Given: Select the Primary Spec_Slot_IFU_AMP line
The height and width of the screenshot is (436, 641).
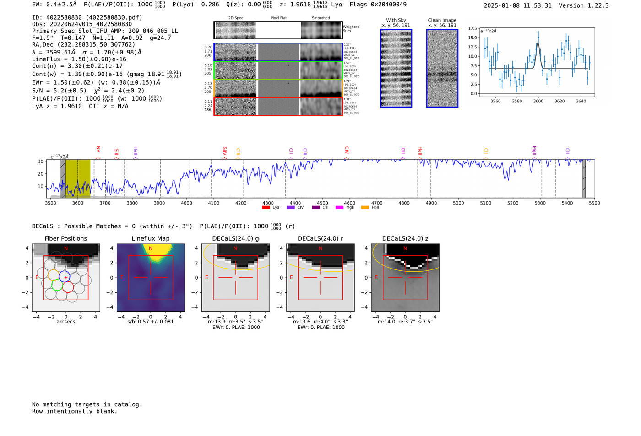Looking at the screenshot, I should pos(105,31).
